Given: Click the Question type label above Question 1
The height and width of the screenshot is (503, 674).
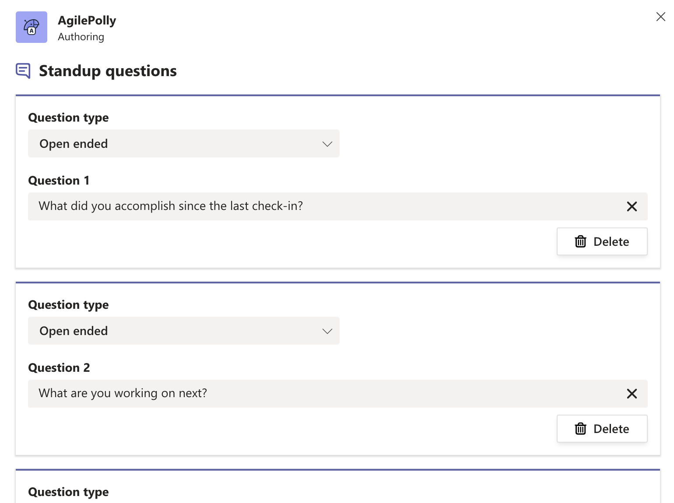Looking at the screenshot, I should tap(68, 118).
